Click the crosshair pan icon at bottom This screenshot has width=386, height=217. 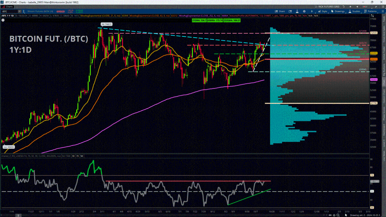334,215
